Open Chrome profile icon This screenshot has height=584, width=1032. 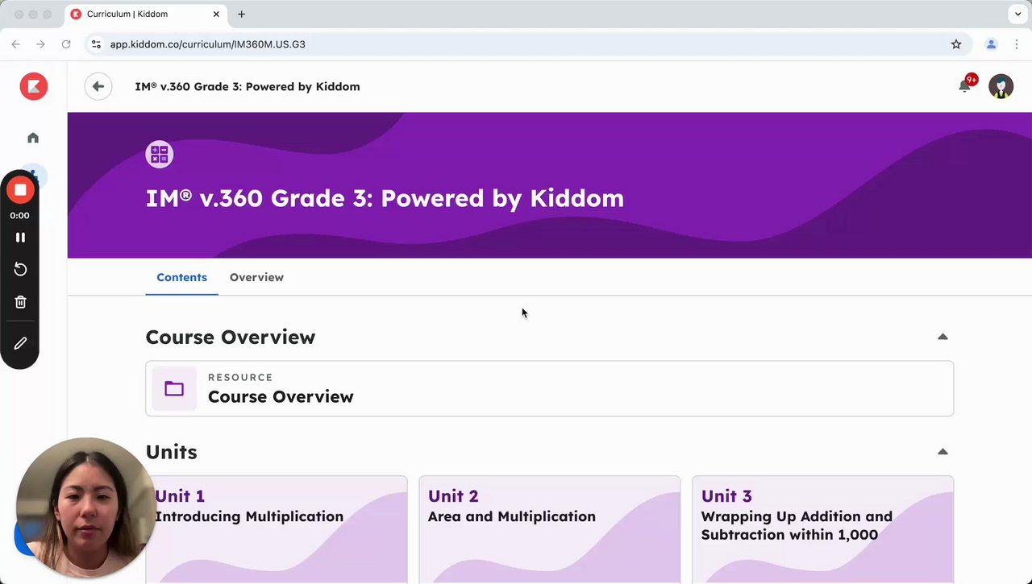[x=992, y=44]
